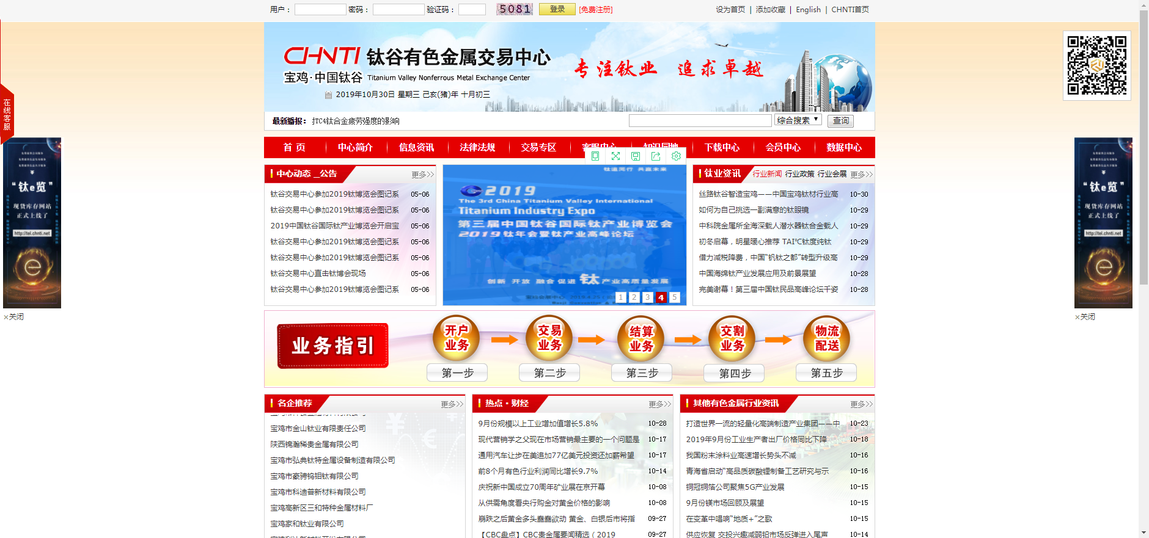Show carousel slide 5
Viewport: 1149px width, 538px height.
pos(674,297)
